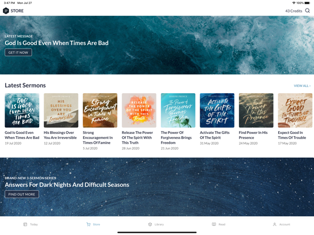The height and width of the screenshot is (235, 314).
Task: Tap the hexagon Store logo icon
Action: 6,11
